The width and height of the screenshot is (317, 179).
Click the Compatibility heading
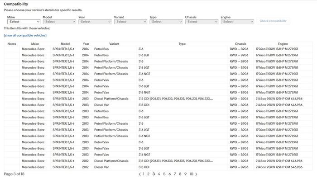(x=16, y=4)
